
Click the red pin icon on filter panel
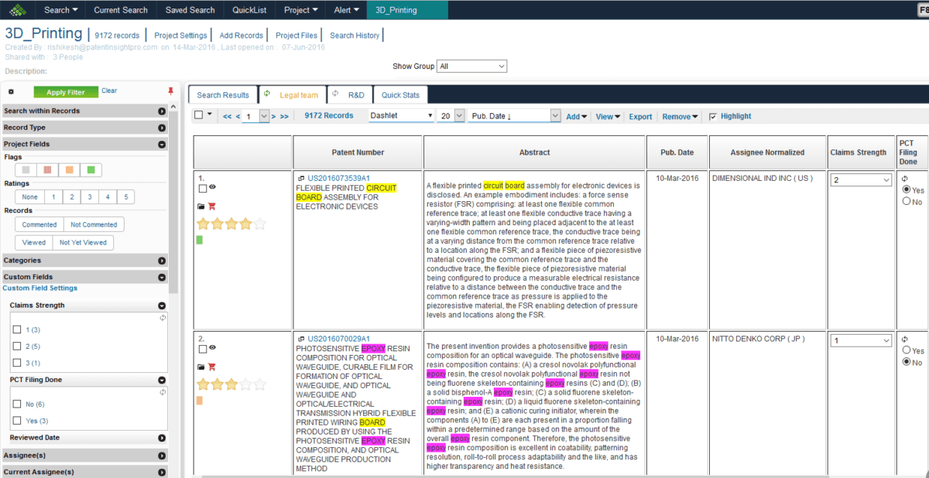click(171, 91)
